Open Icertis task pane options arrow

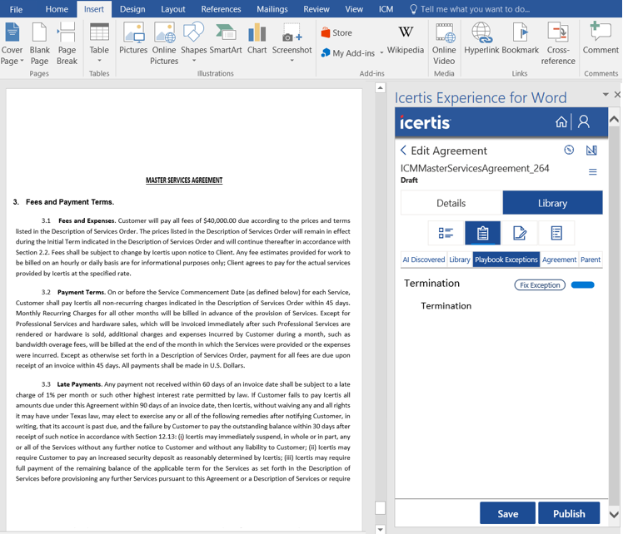click(x=606, y=95)
